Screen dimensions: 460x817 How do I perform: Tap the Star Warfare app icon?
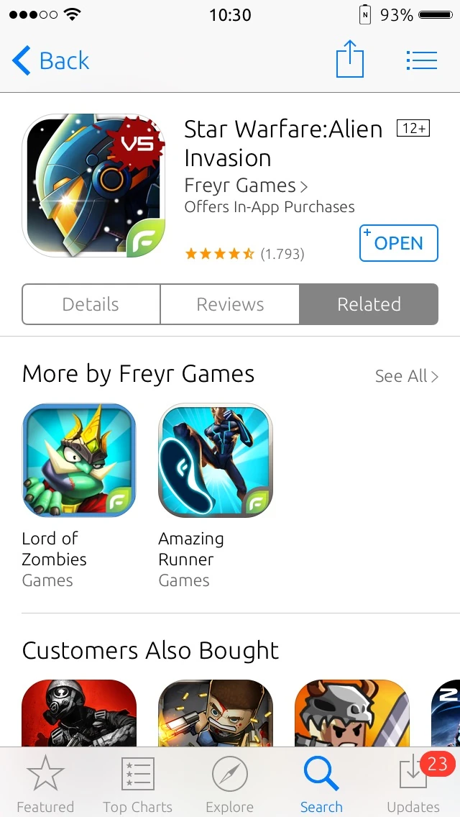click(93, 186)
